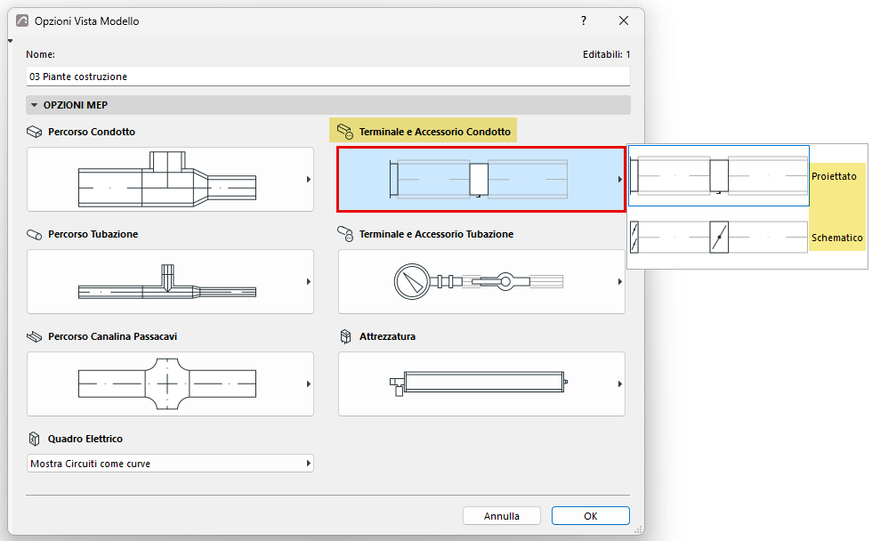Close the Opzioni Vista Modello dialog

tap(624, 20)
